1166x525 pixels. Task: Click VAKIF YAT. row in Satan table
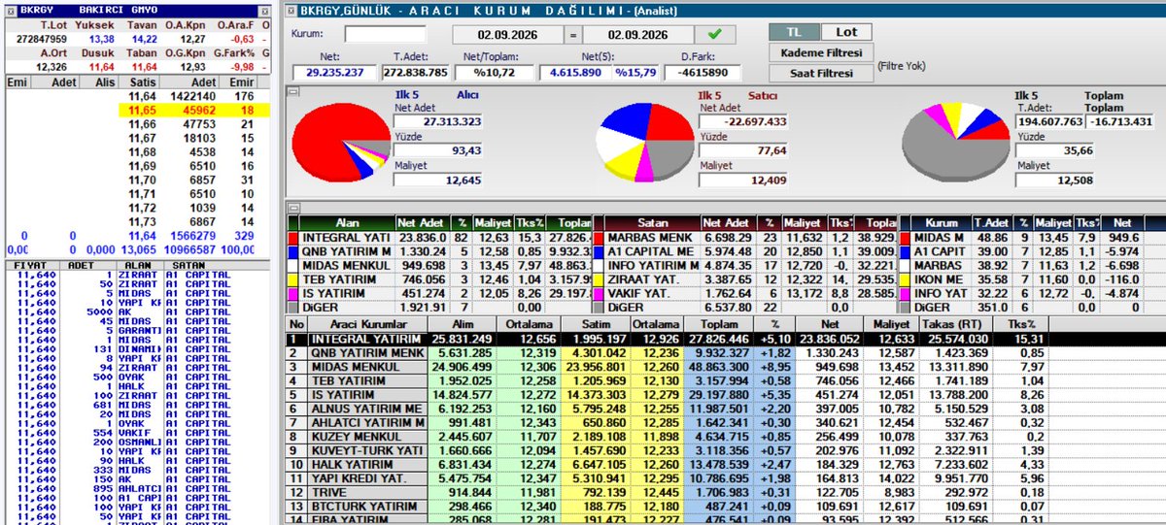click(x=744, y=294)
